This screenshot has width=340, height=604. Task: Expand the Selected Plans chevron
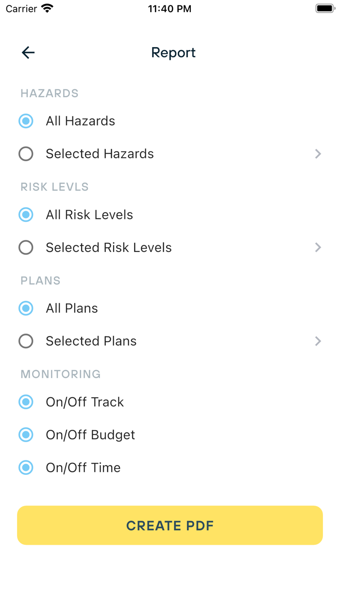point(318,341)
